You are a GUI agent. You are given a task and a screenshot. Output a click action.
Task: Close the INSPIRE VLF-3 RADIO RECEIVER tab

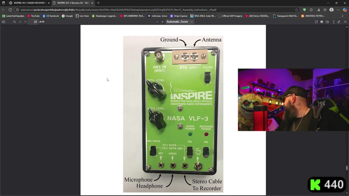[x=49, y=3]
